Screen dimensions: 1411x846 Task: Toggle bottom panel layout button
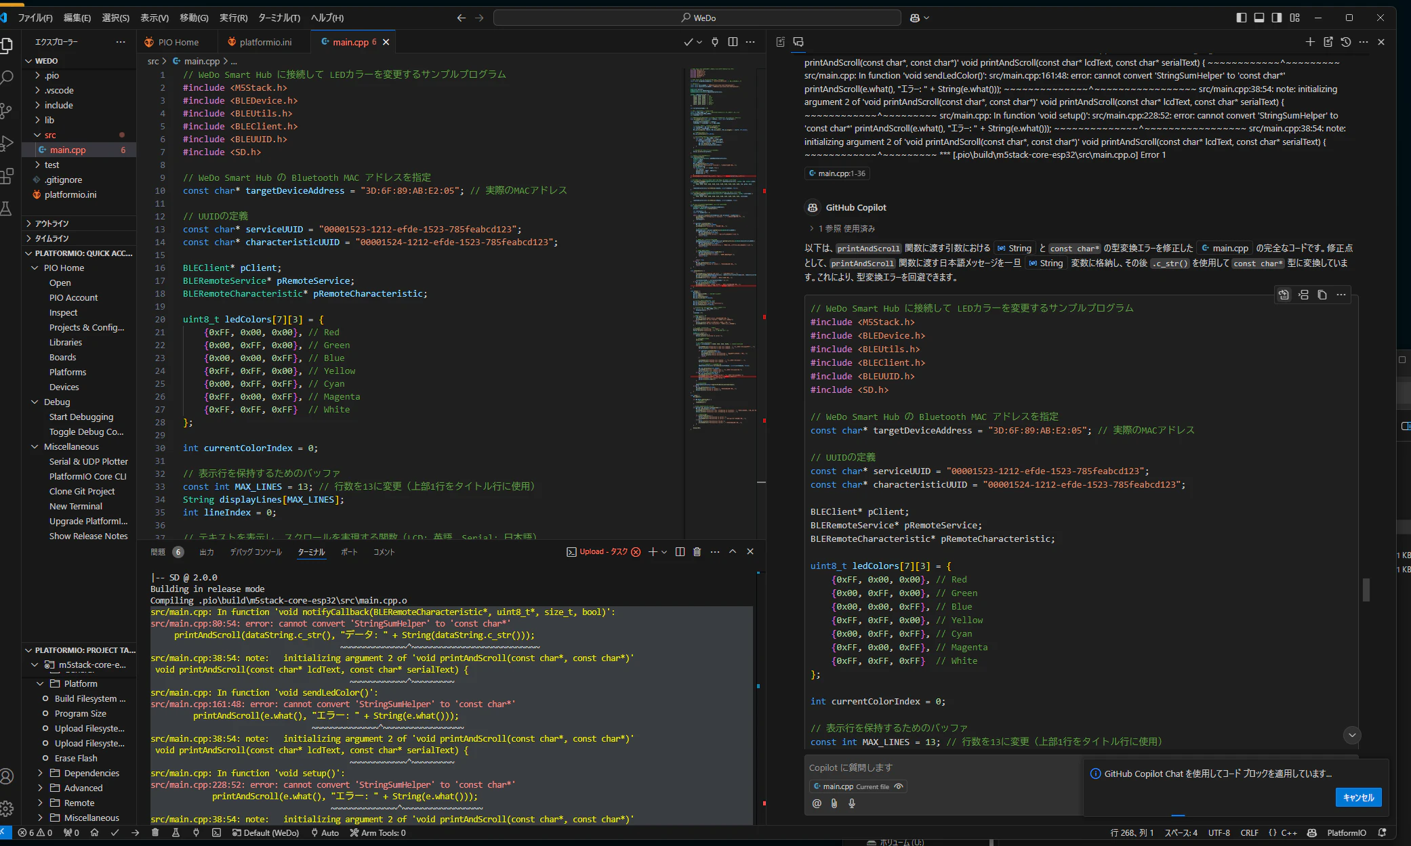click(1259, 18)
